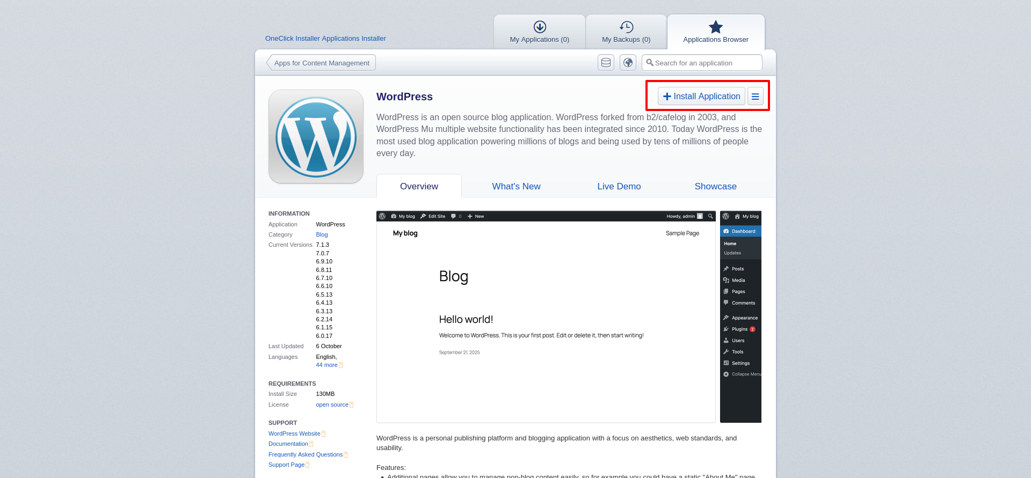1031x478 pixels.
Task: Click version 6.5.13 in Current Versions
Action: coord(324,295)
